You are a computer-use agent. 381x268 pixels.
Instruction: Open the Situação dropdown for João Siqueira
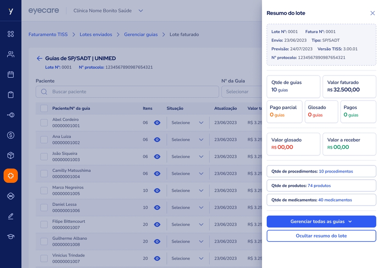coord(188,156)
